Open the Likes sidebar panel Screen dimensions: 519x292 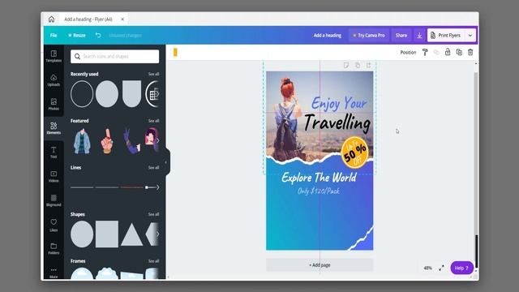(54, 225)
